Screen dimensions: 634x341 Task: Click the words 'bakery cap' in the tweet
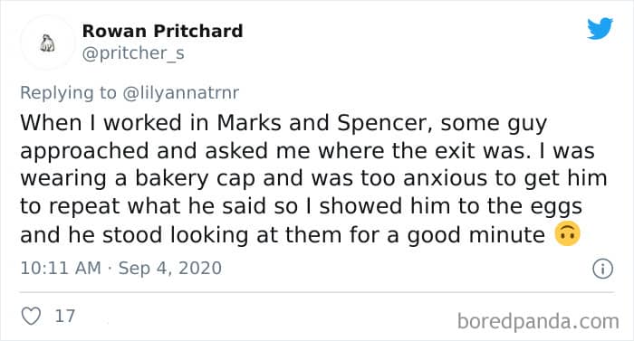click(x=195, y=178)
